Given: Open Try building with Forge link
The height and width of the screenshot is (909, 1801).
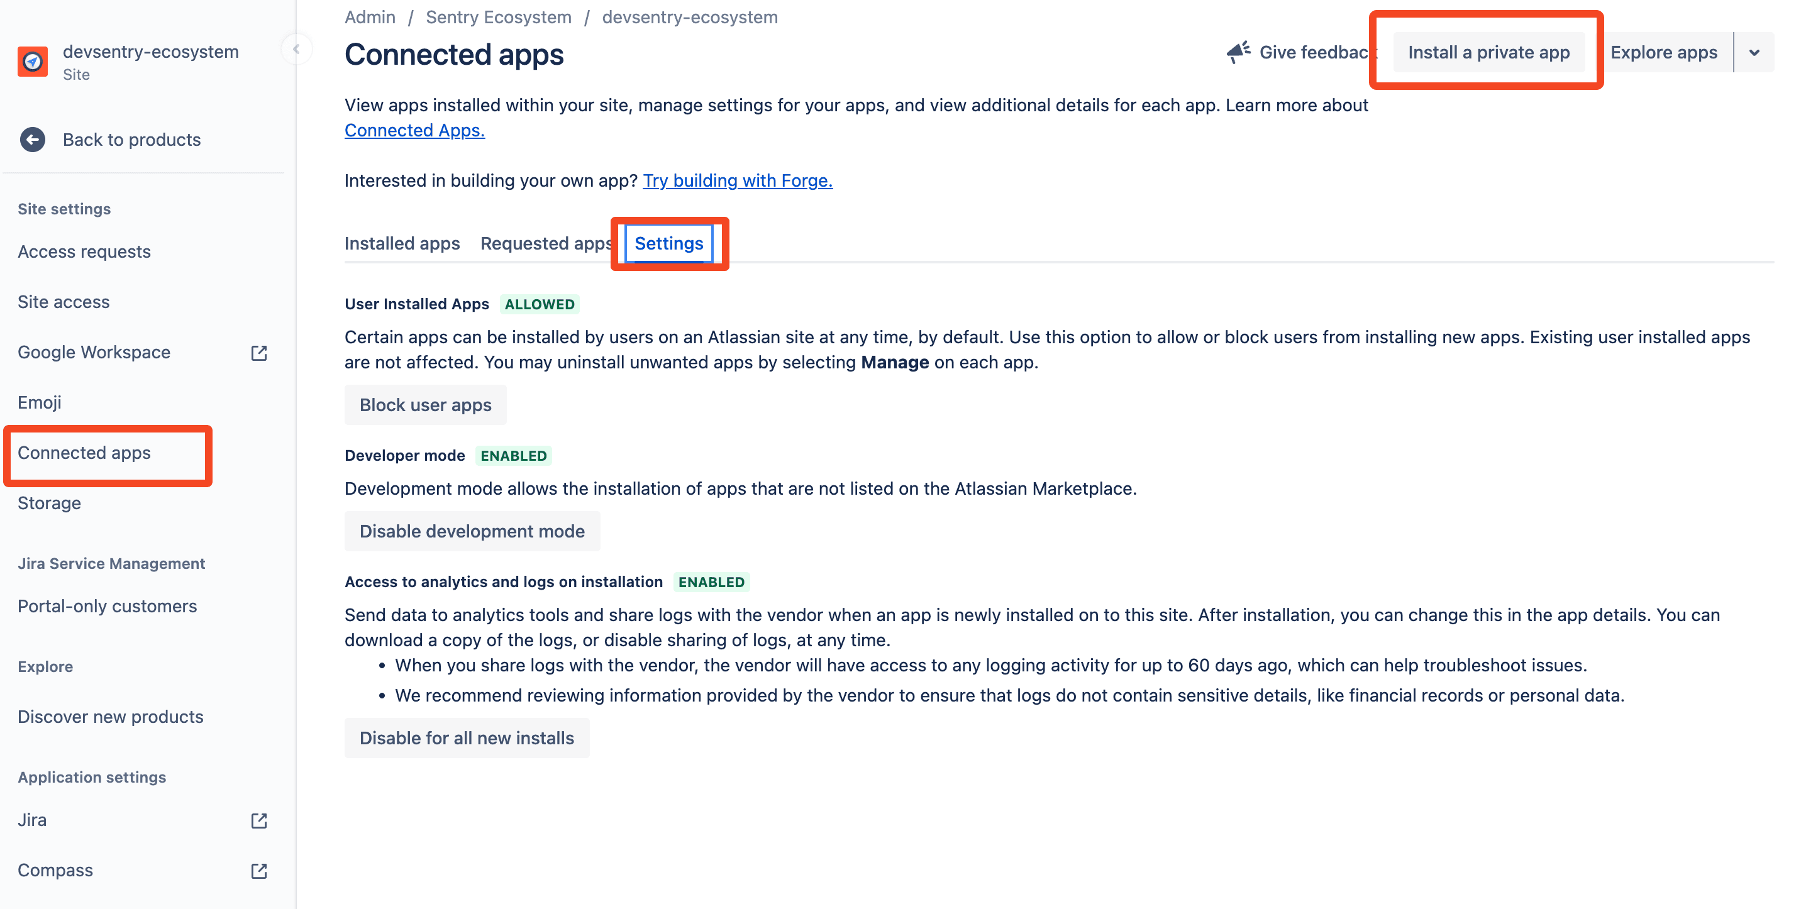Looking at the screenshot, I should pyautogui.click(x=738, y=181).
